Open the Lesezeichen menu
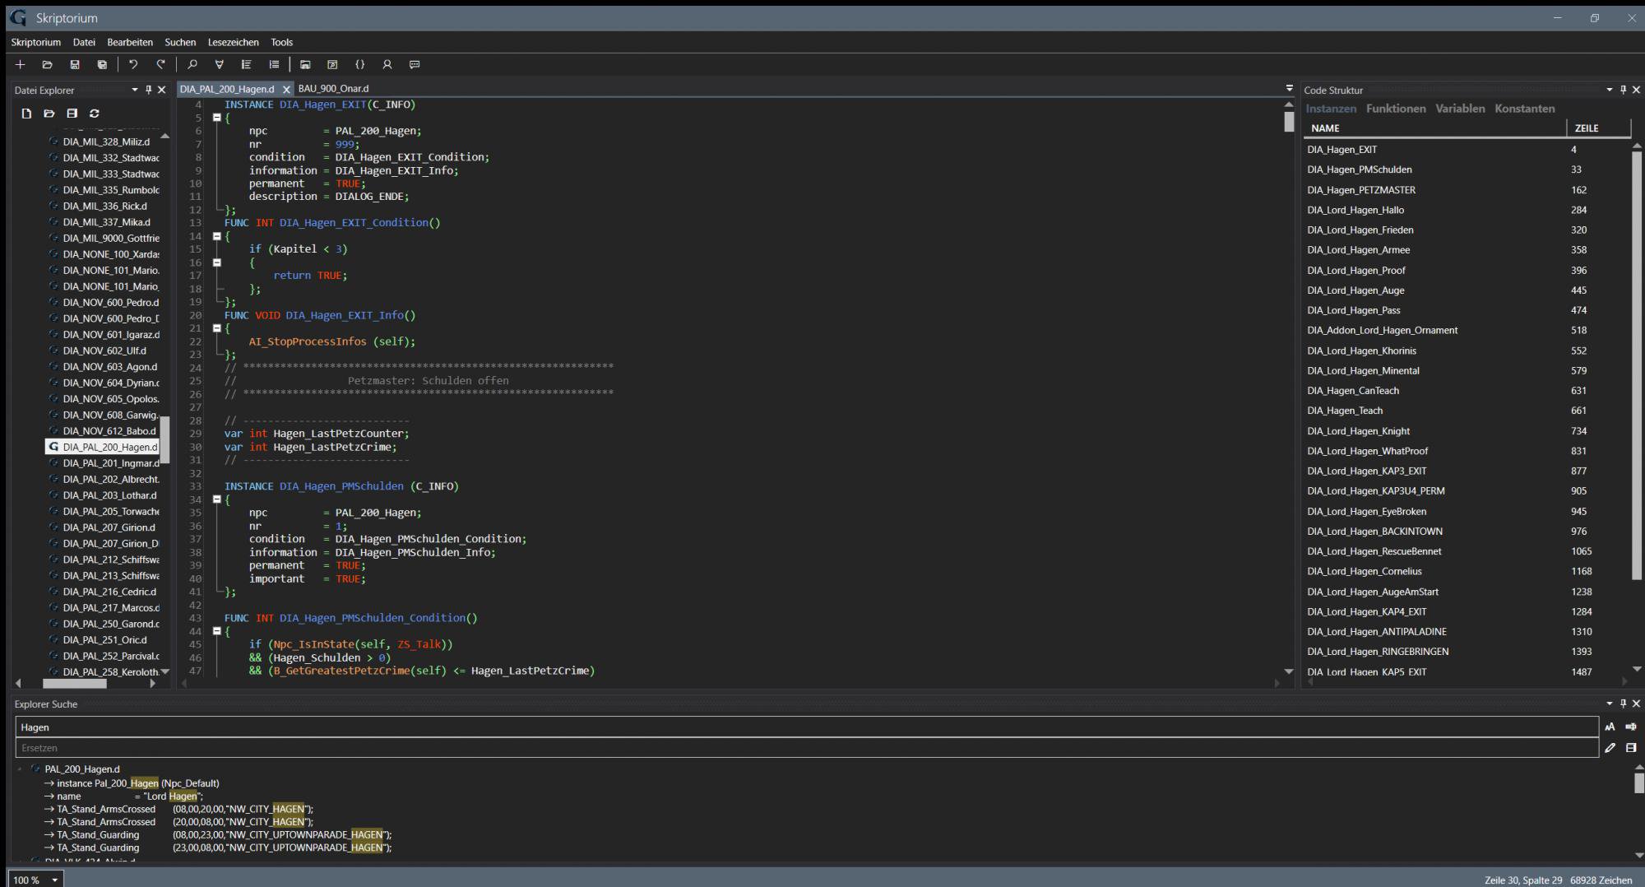The height and width of the screenshot is (887, 1645). click(x=233, y=42)
